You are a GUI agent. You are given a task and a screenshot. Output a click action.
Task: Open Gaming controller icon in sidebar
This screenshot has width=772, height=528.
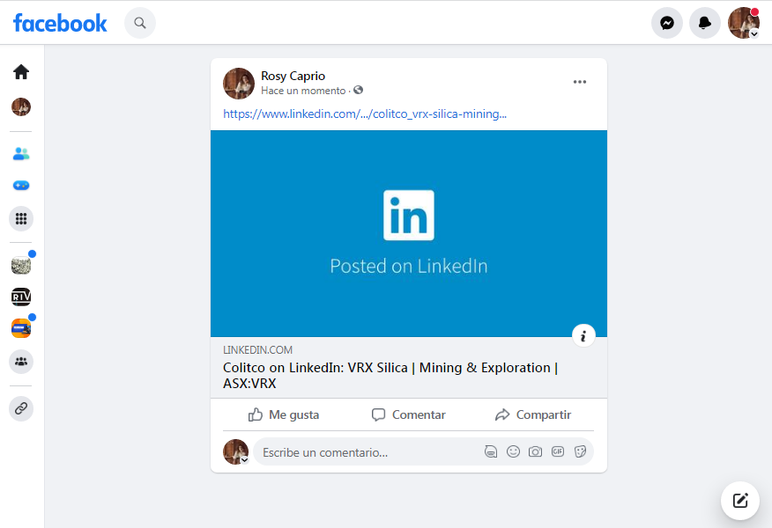pos(20,186)
